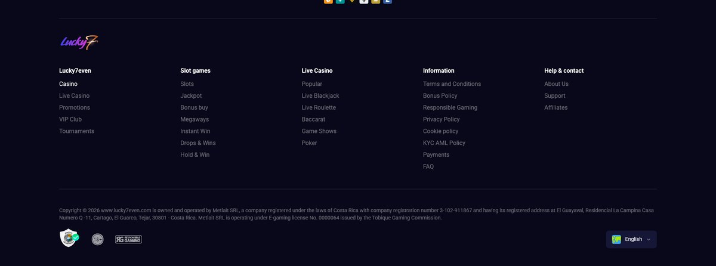Viewport: 716px width, 266px height.
Task: Open the Jackpot slot games link
Action: pyautogui.click(x=191, y=96)
